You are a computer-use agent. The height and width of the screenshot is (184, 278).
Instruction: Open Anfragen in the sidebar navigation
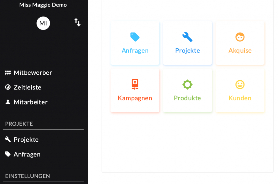point(27,154)
